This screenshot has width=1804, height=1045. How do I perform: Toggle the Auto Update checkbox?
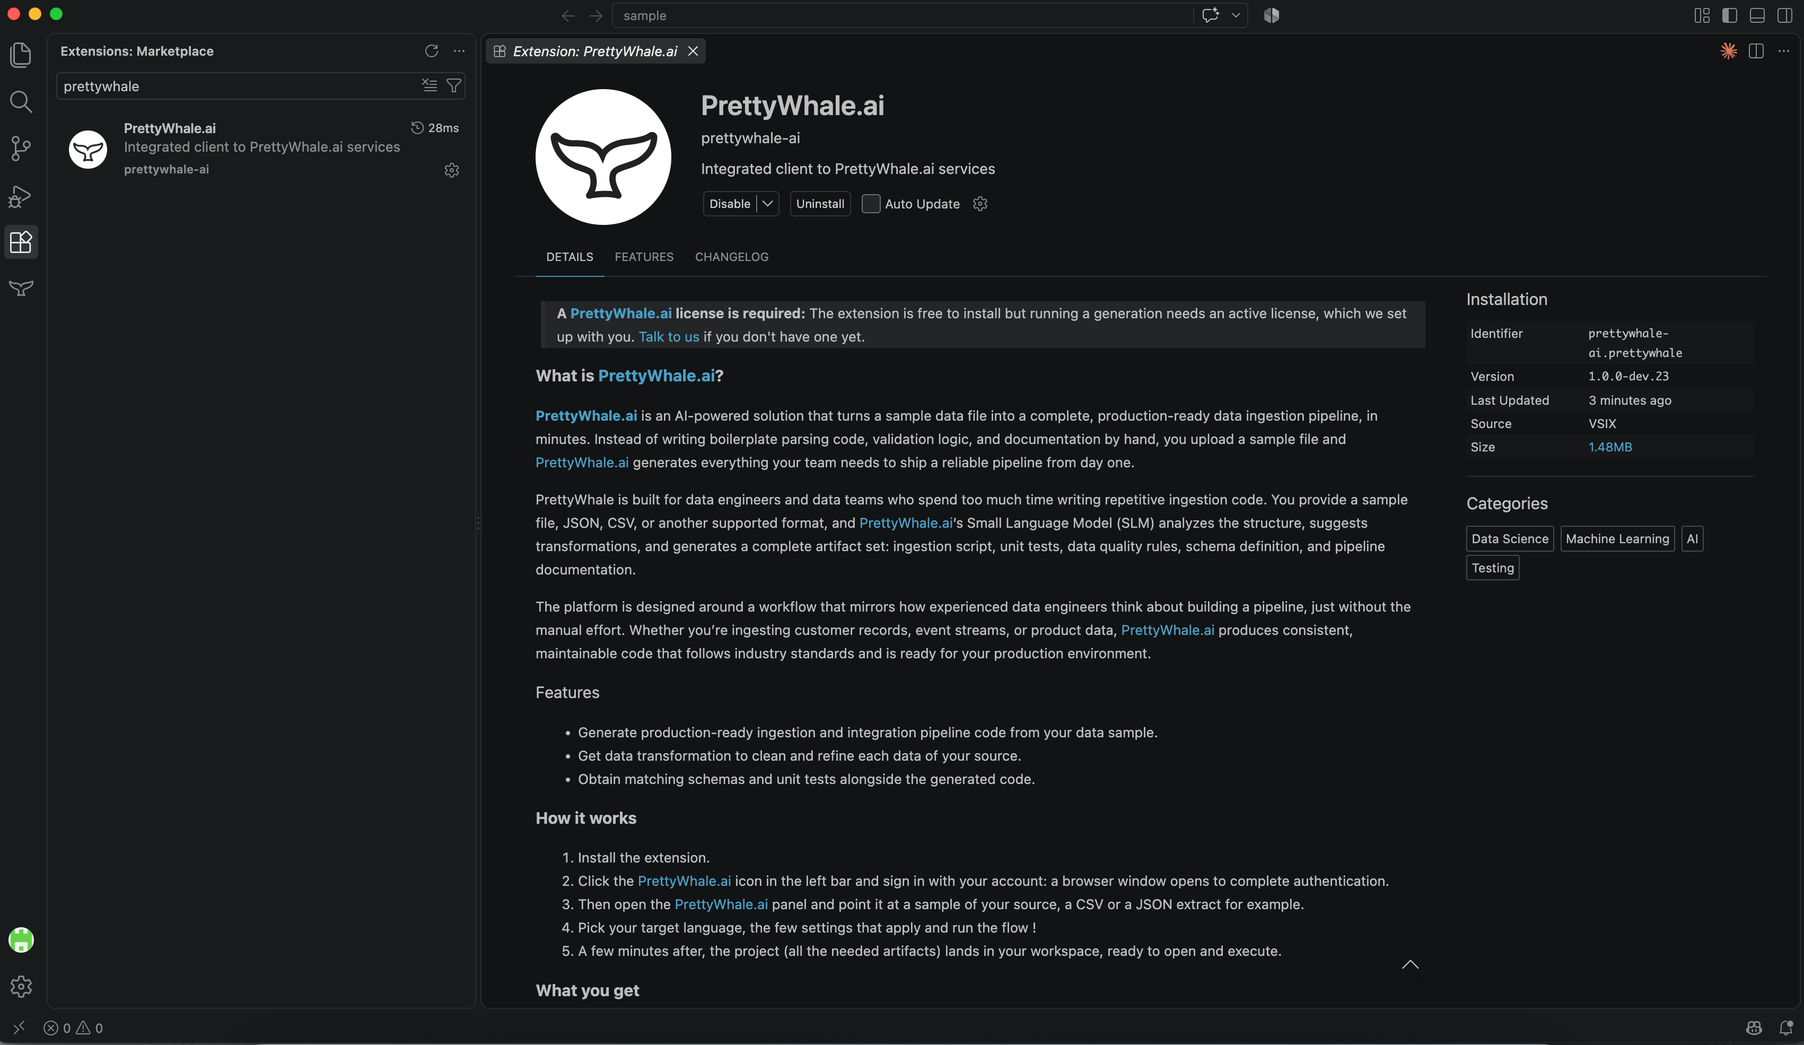point(871,203)
